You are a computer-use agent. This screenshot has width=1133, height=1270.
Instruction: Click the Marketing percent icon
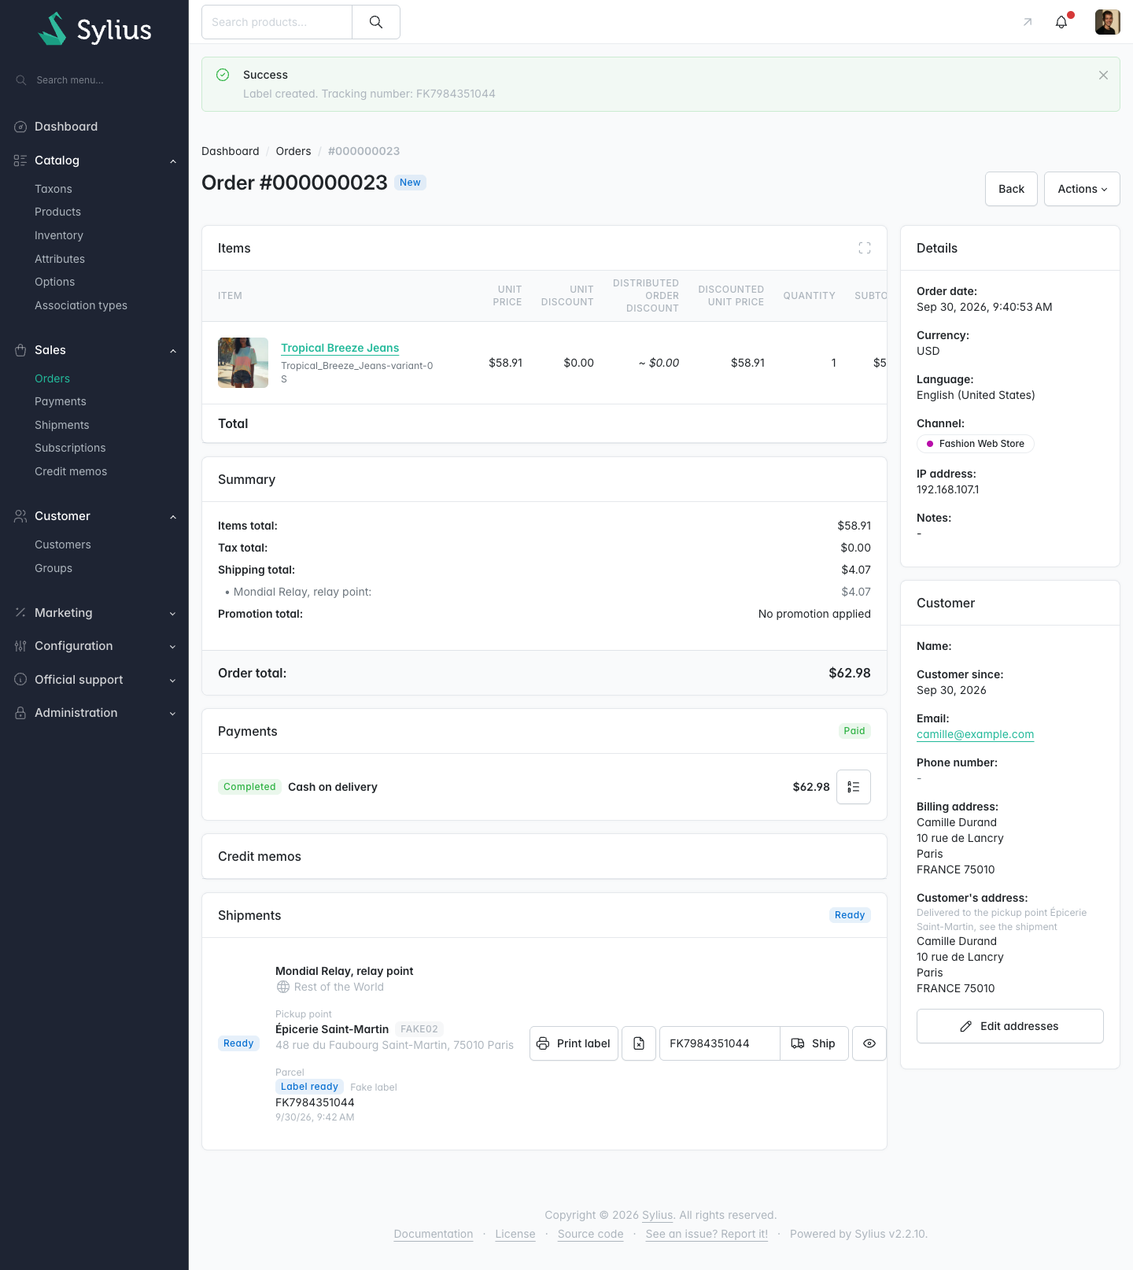coord(20,613)
